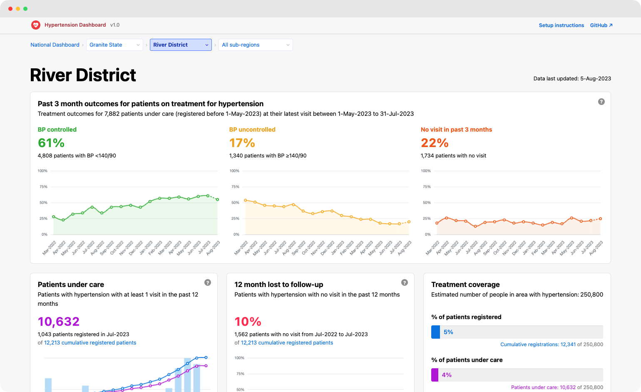
Task: Go to National Dashboard breadcrumb link
Action: coord(55,45)
